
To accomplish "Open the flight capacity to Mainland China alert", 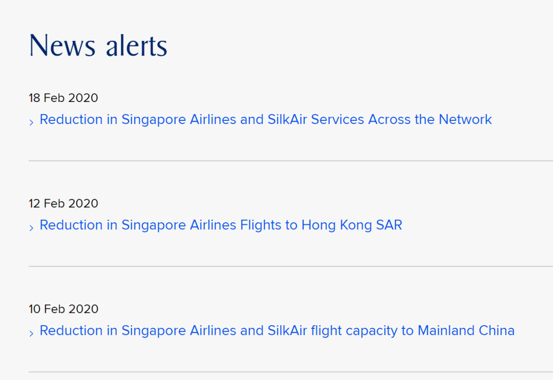I will (276, 330).
